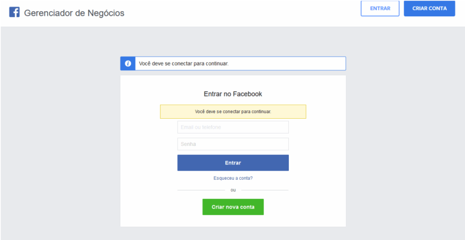Focus the Email ou telefone field
Image resolution: width=465 pixels, height=240 pixels.
tap(233, 127)
